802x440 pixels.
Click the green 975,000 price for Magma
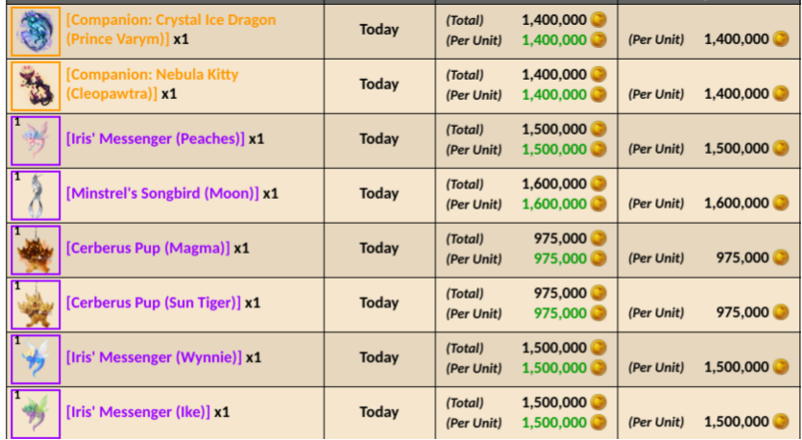[x=560, y=258]
